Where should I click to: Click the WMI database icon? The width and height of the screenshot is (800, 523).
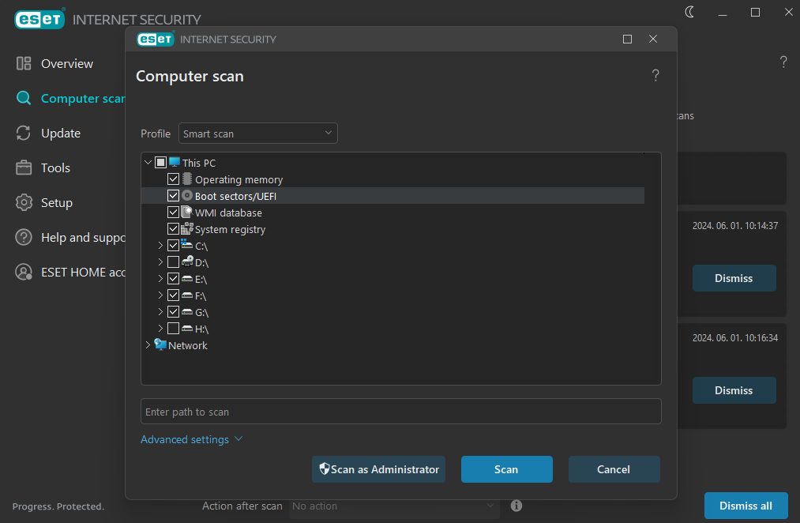[x=187, y=213]
